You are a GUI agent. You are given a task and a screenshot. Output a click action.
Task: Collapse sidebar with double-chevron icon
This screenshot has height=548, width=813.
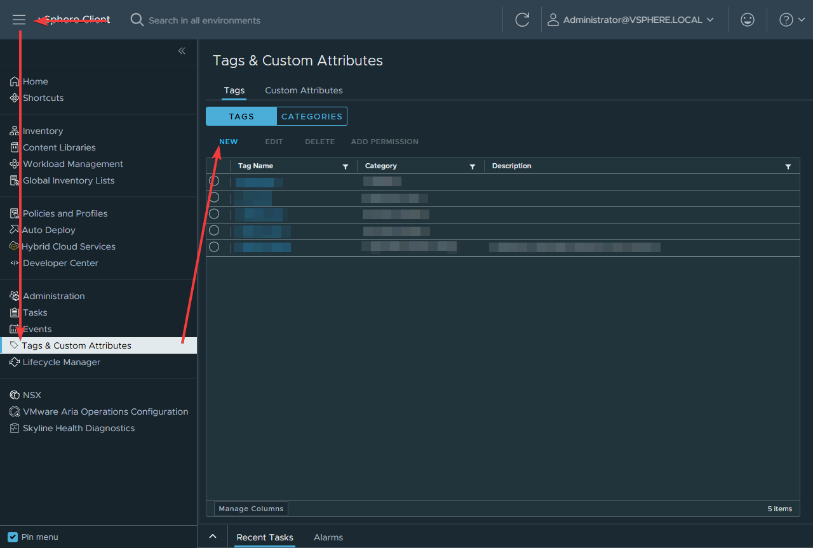pyautogui.click(x=182, y=51)
